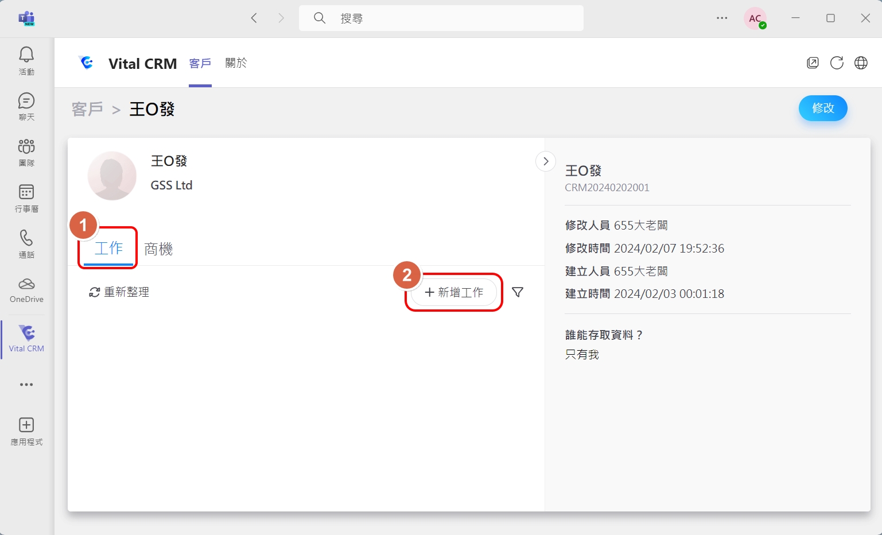Click the reload tab icon

pos(837,63)
